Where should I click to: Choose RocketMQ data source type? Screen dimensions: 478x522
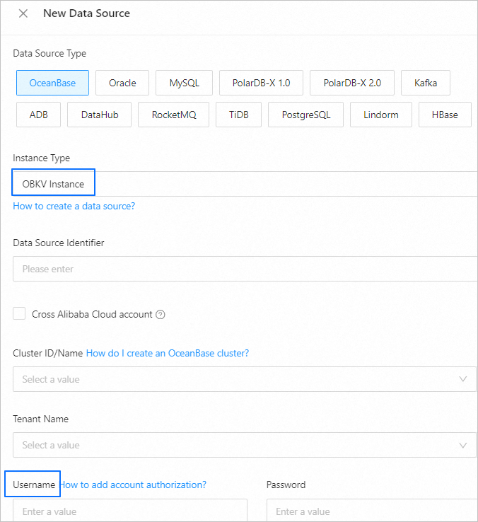pyautogui.click(x=174, y=115)
